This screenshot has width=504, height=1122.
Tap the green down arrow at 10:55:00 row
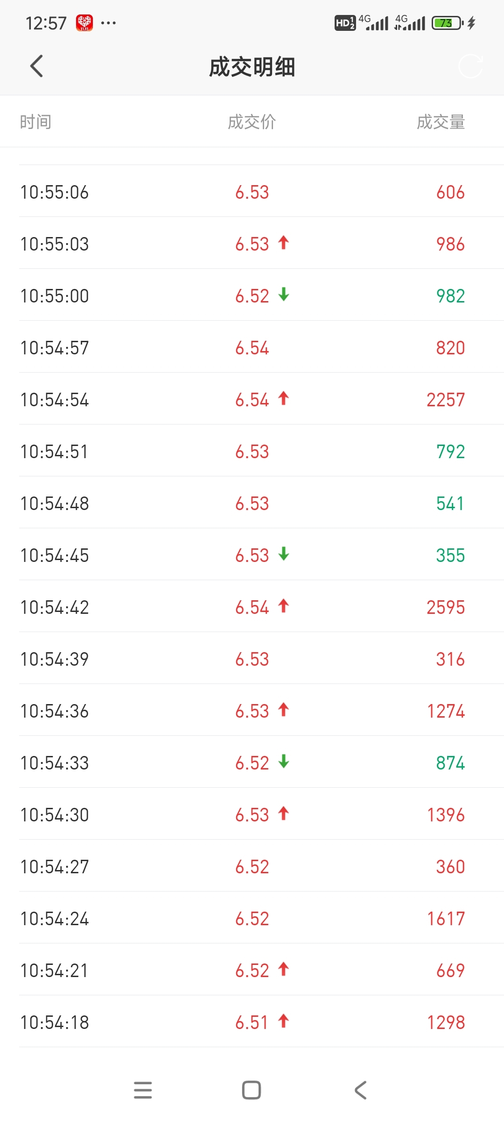point(283,295)
